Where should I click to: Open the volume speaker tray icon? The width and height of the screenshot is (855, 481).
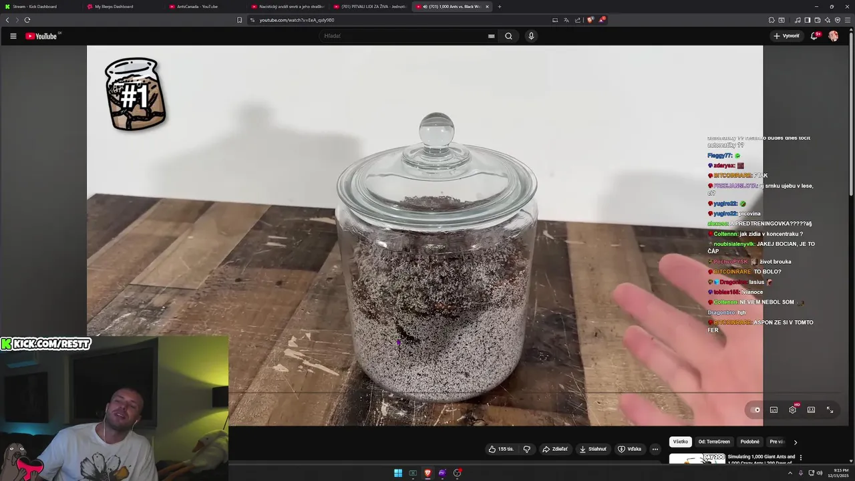click(820, 473)
